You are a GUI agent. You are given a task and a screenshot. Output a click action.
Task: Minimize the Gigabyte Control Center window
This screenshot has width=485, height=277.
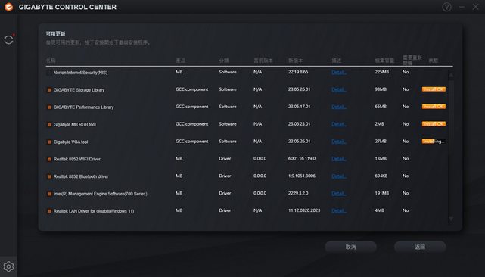pos(462,7)
